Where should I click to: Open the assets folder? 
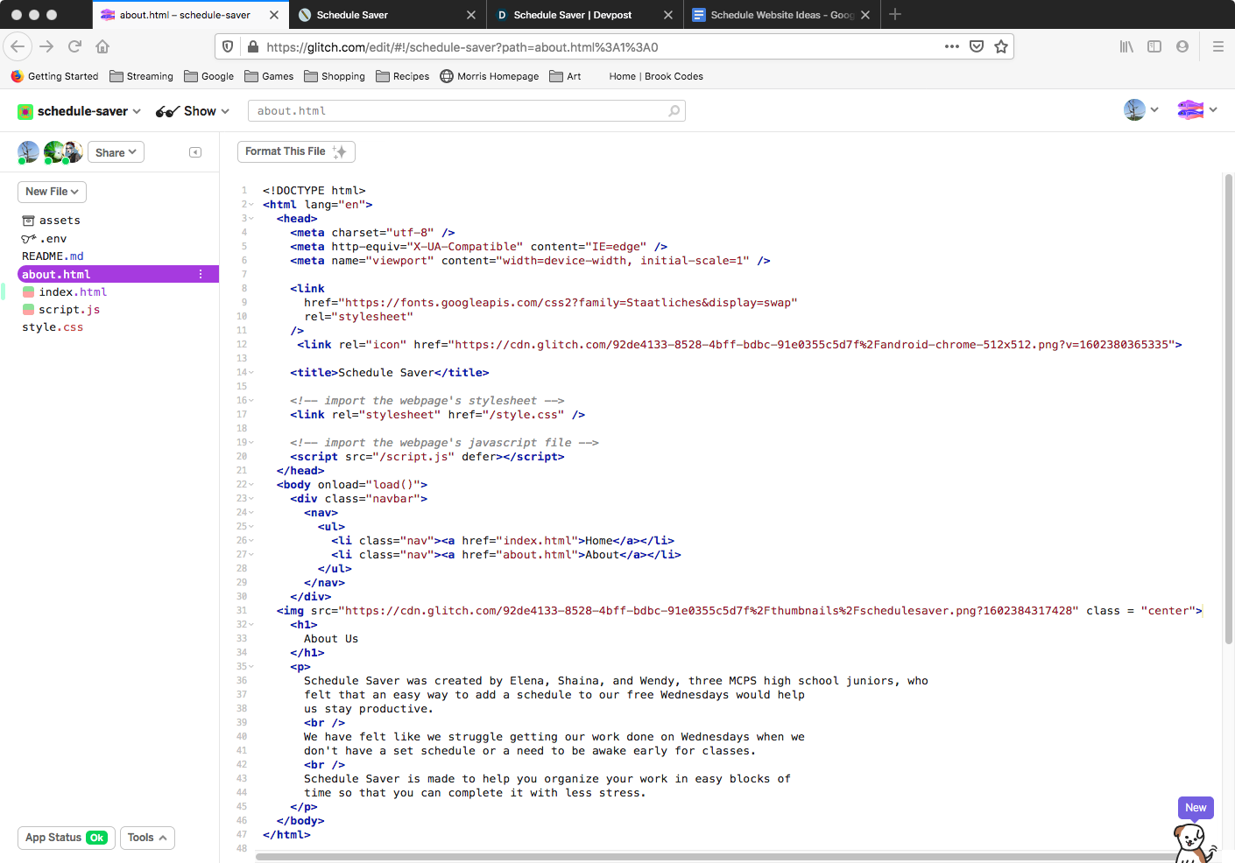tap(51, 221)
